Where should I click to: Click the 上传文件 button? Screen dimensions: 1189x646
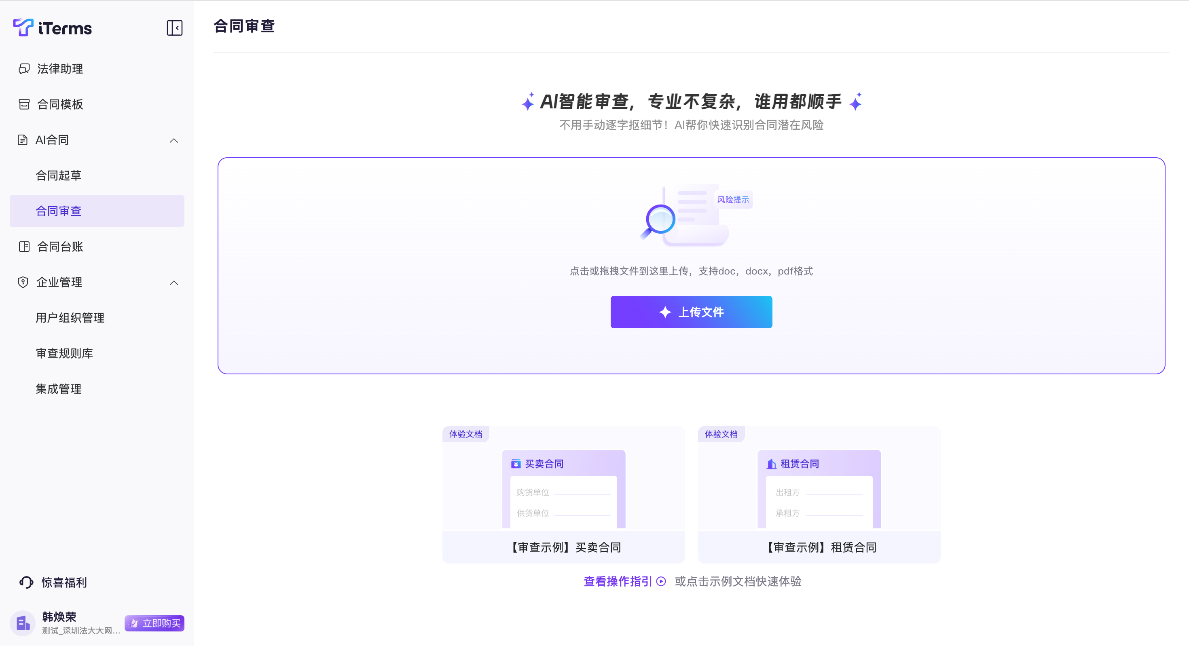(x=691, y=312)
